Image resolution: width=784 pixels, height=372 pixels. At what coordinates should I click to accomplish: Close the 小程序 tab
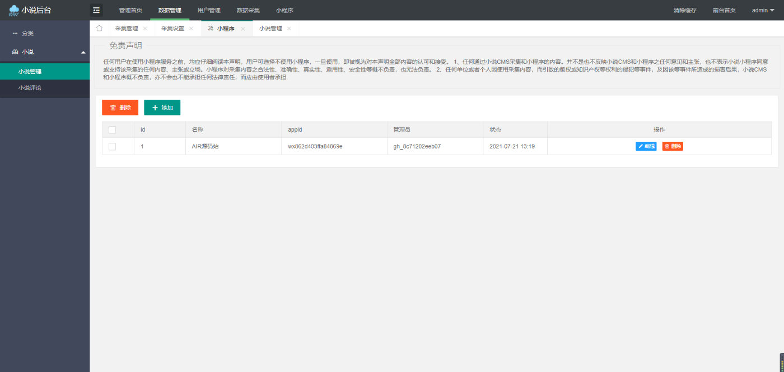[242, 29]
